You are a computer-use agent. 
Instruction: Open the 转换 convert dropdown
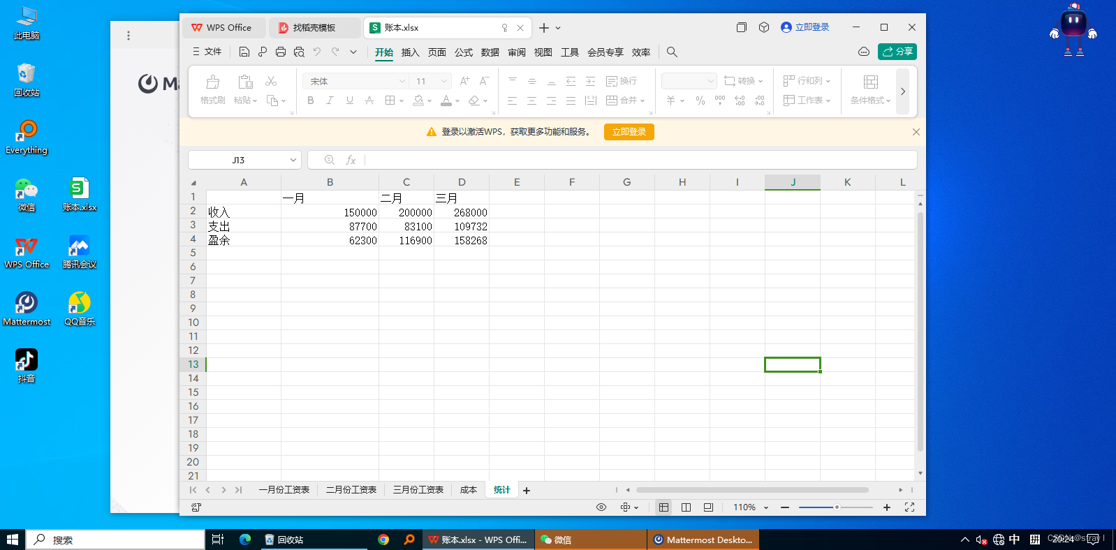[x=744, y=81]
